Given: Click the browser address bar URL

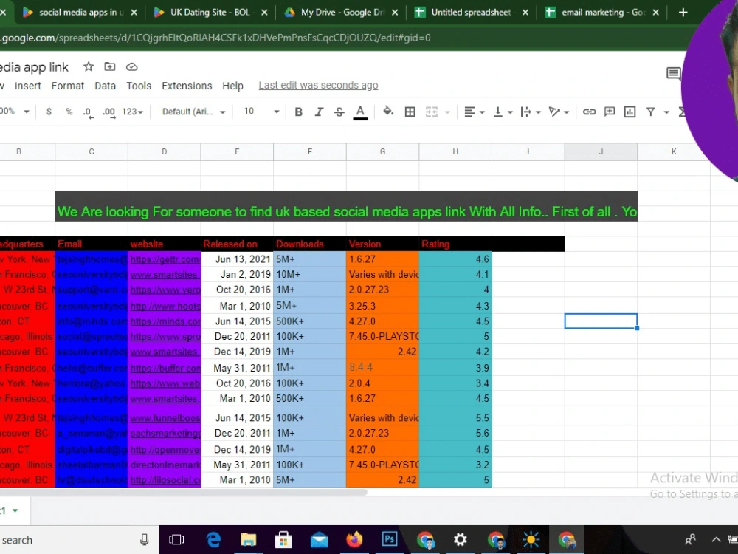Looking at the screenshot, I should coord(215,38).
